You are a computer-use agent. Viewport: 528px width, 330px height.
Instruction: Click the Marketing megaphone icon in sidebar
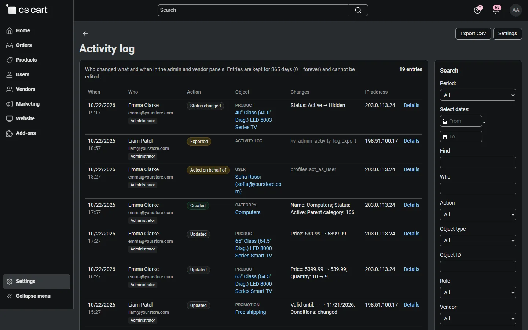pyautogui.click(x=10, y=104)
